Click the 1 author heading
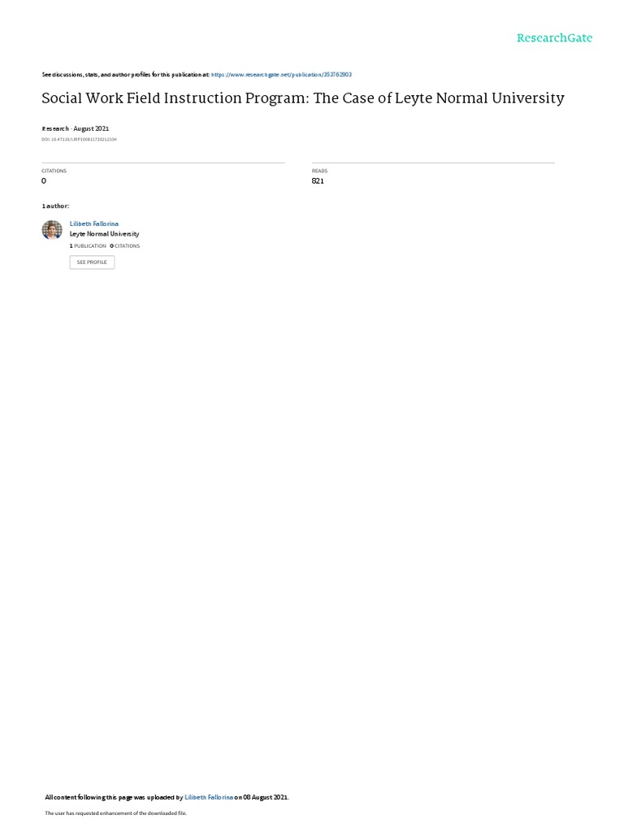 pyautogui.click(x=55, y=206)
